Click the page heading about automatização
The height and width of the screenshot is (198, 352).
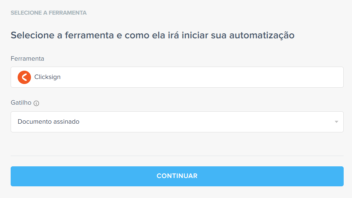click(x=152, y=35)
